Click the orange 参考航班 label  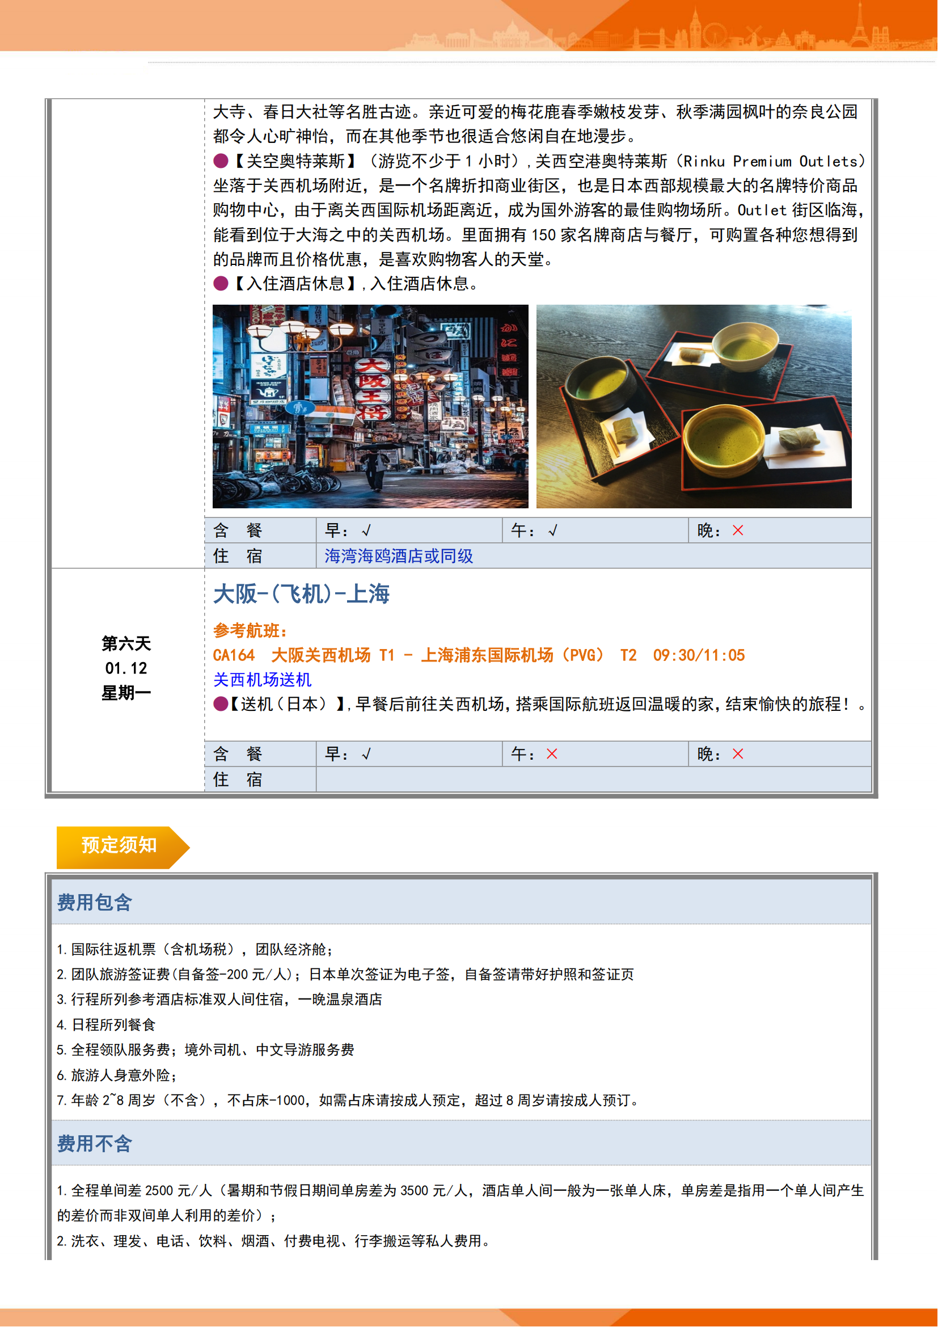point(250,630)
